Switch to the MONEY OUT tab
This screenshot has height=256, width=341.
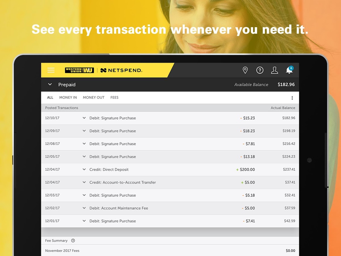(x=93, y=98)
